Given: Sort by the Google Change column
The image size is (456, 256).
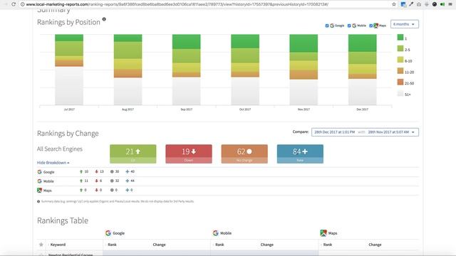Looking at the screenshot, I should tap(159, 245).
